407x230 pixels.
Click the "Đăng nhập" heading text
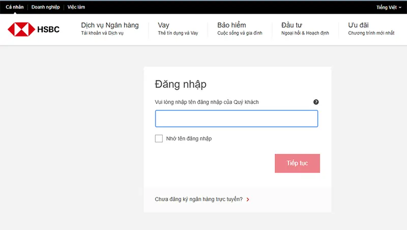coord(181,84)
